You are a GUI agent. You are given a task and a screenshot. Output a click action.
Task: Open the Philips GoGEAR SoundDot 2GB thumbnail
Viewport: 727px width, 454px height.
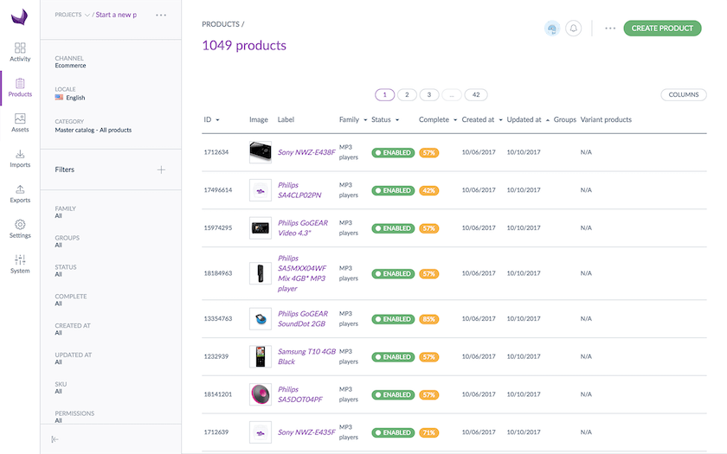[261, 319]
